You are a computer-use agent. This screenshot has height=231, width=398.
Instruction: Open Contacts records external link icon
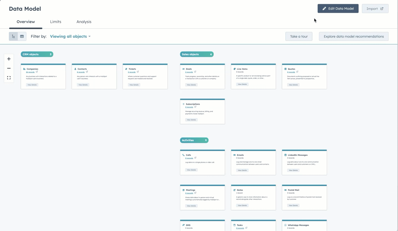pos(87,72)
